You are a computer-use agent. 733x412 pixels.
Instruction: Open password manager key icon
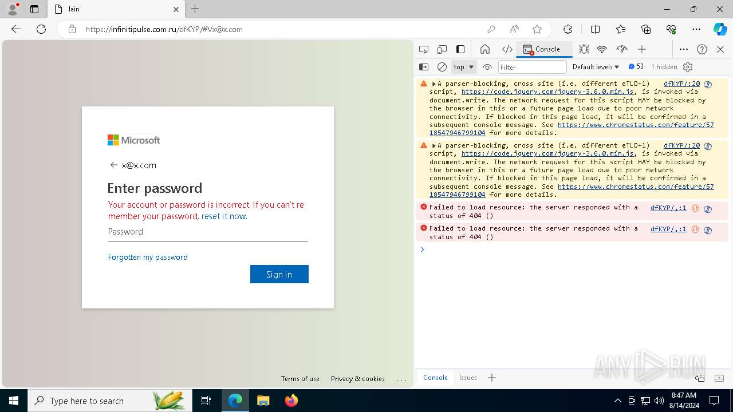coord(491,29)
